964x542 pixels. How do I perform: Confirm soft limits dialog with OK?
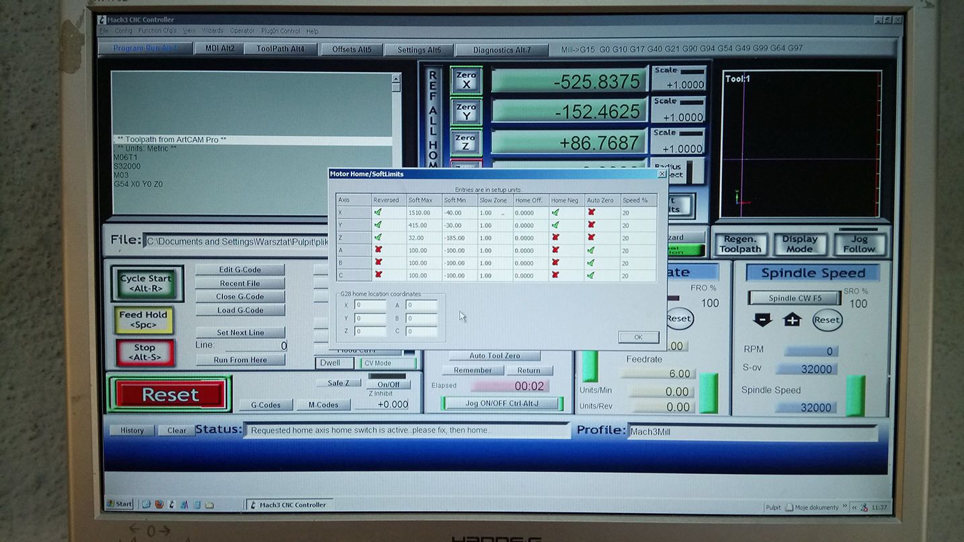point(638,337)
